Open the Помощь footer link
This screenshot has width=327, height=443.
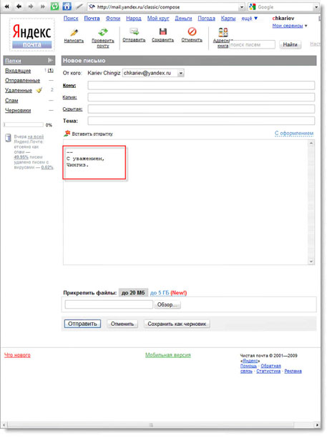click(x=248, y=366)
